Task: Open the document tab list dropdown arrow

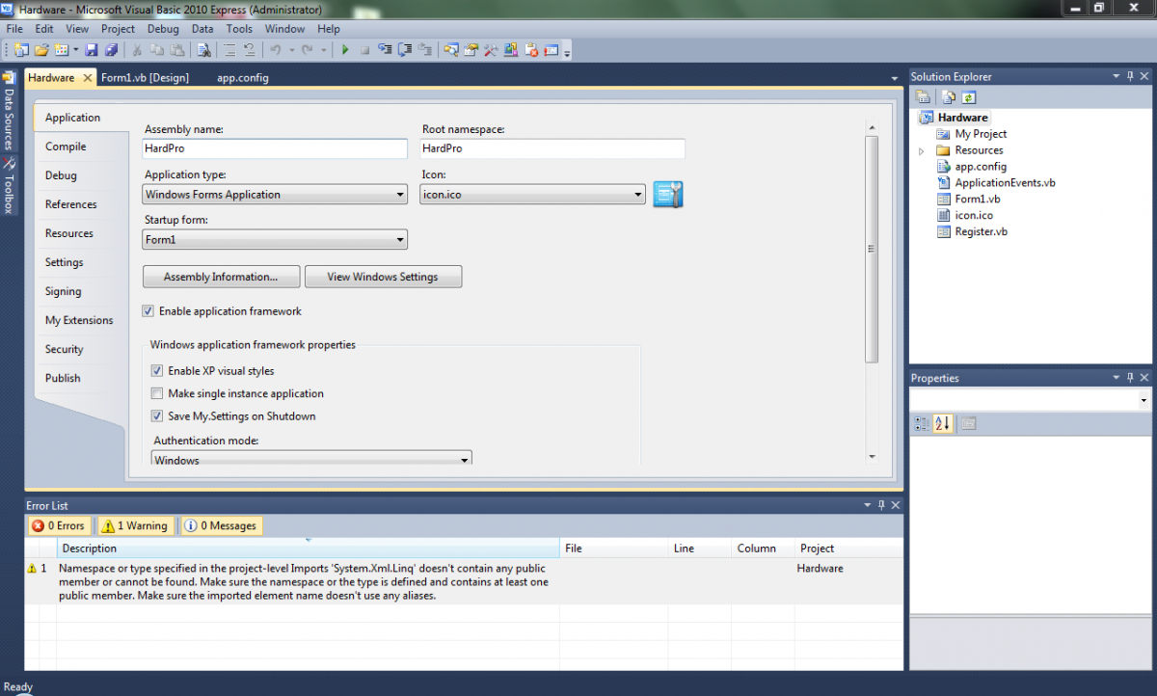Action: 895,78
